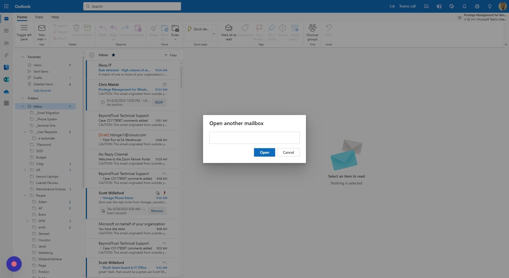Select the Sweep tool in the ribbon
The image size is (509, 278).
coord(154,31)
